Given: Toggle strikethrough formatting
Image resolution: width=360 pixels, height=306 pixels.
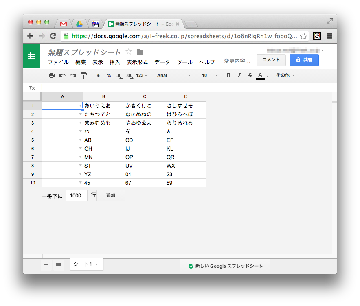Looking at the screenshot, I should (249, 75).
